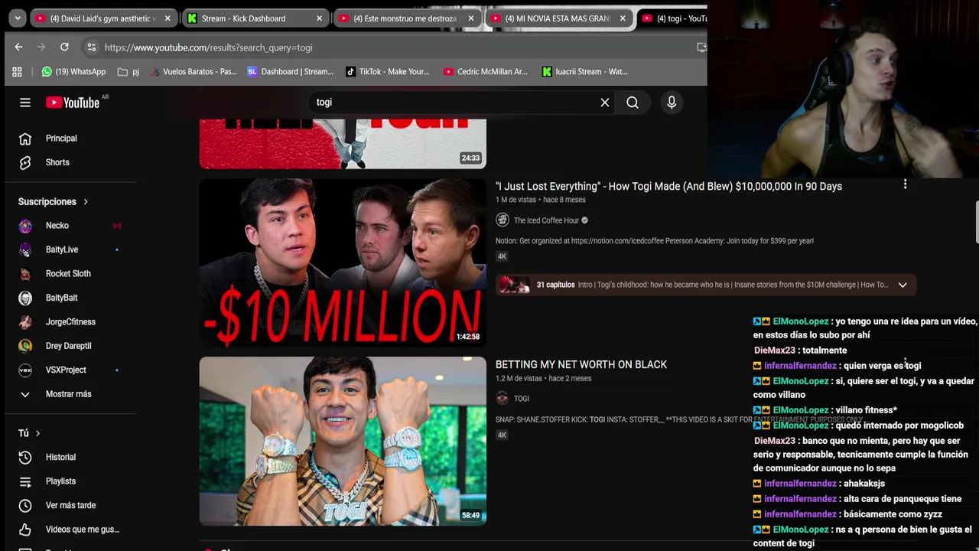Image resolution: width=979 pixels, height=551 pixels.
Task: Switch to the David Laid's gym aesthetic tab
Action: point(103,18)
